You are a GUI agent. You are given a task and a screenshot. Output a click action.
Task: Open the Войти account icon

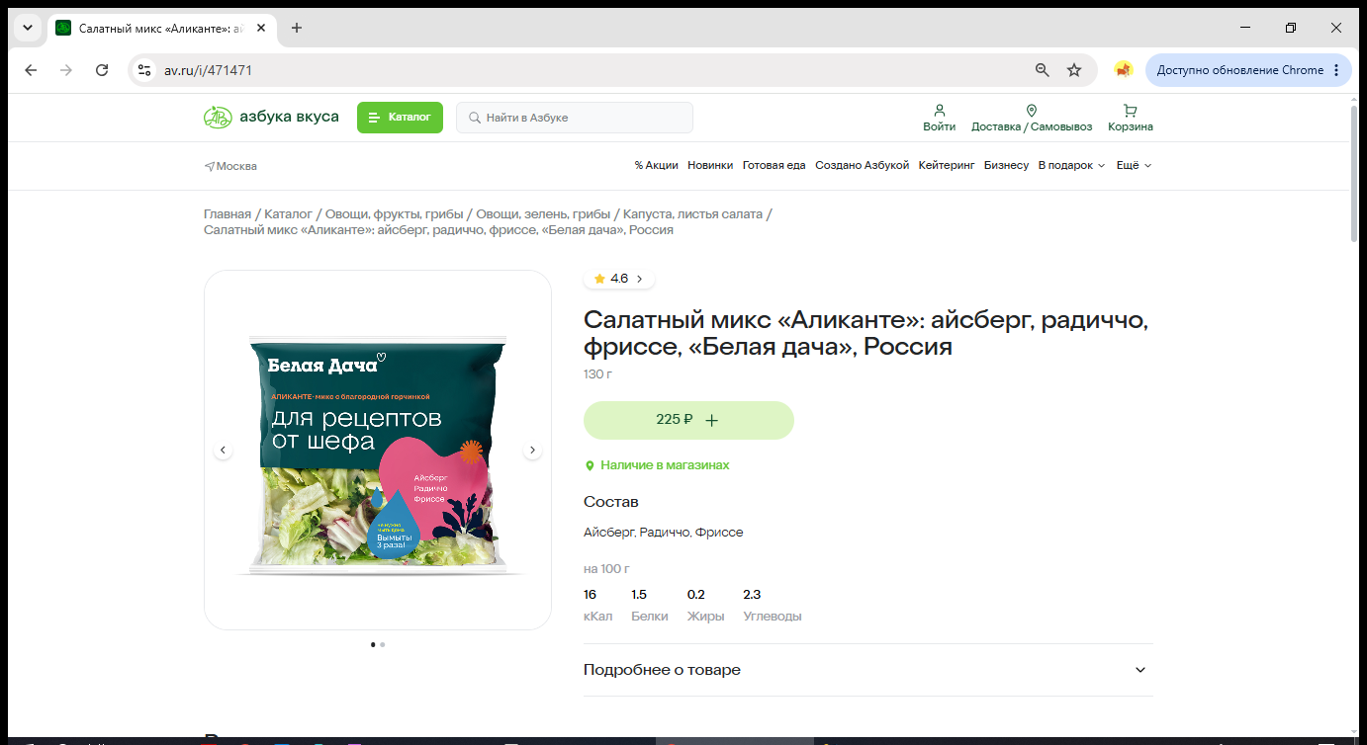point(940,118)
